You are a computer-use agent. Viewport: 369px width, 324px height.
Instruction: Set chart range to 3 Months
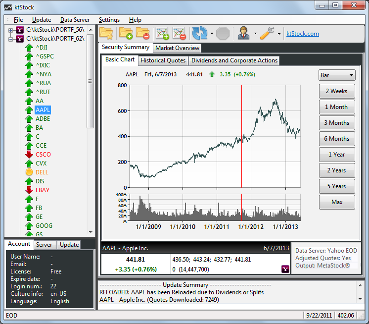[337, 123]
